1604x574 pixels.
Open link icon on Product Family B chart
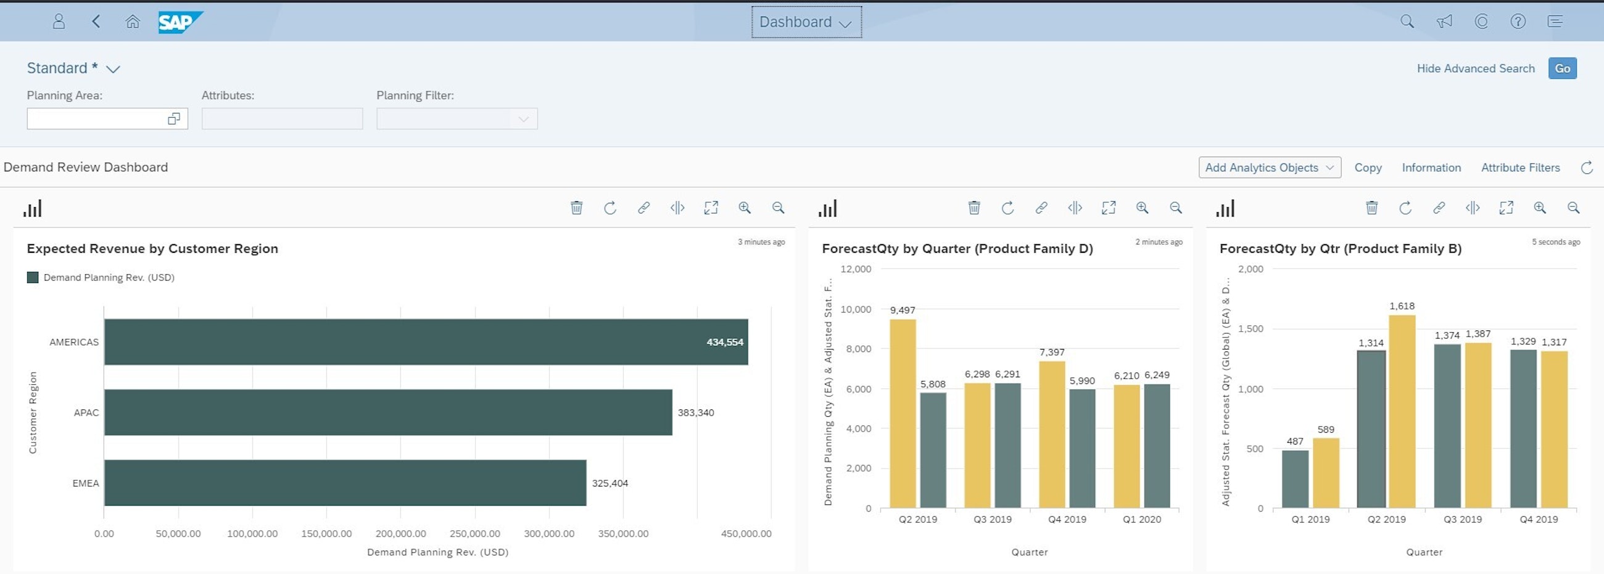click(x=1439, y=208)
